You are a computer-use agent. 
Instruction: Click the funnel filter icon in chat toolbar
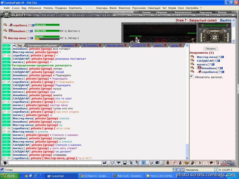[x=119, y=163]
